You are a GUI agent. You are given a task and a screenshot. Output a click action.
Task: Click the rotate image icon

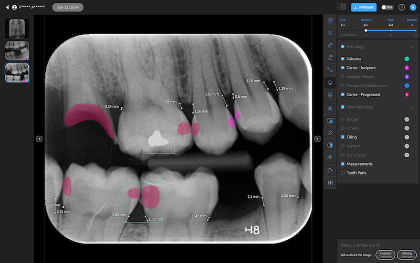click(330, 170)
